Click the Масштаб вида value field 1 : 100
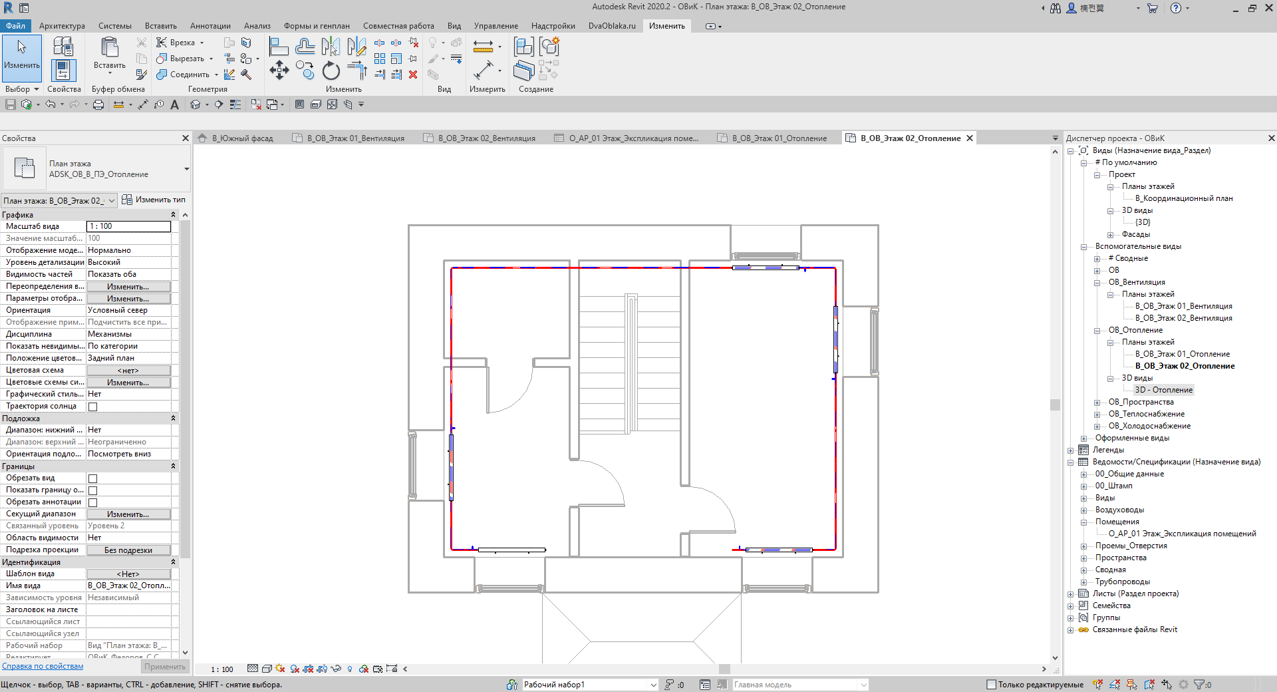The height and width of the screenshot is (692, 1277). 128,227
